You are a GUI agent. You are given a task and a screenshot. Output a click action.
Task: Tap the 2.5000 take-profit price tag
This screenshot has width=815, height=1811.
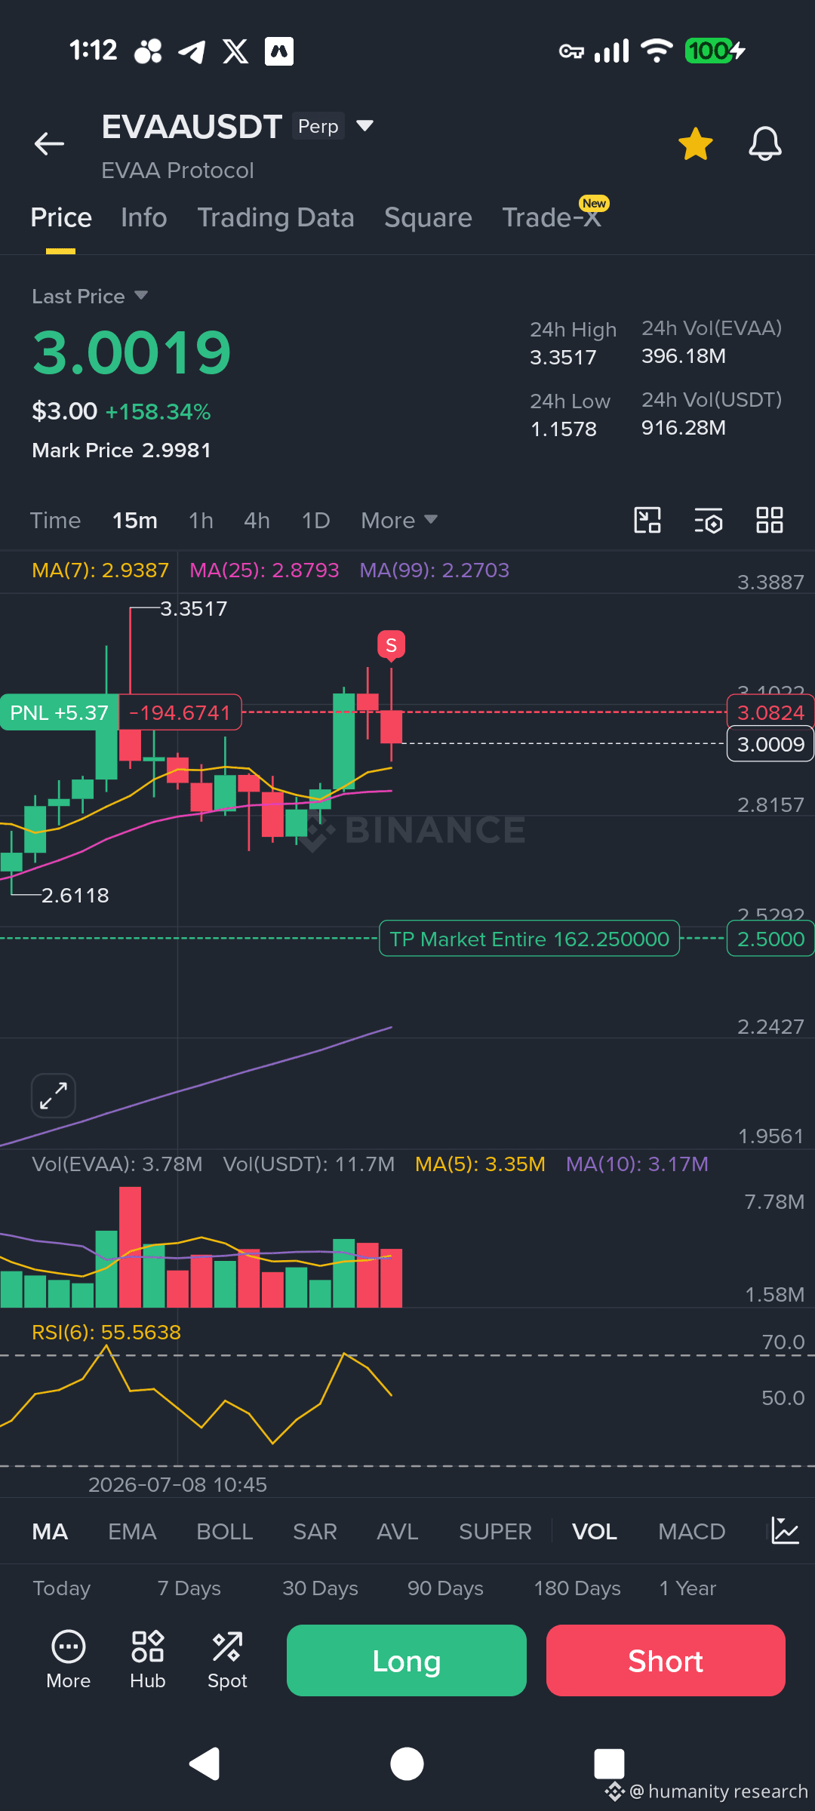click(770, 939)
